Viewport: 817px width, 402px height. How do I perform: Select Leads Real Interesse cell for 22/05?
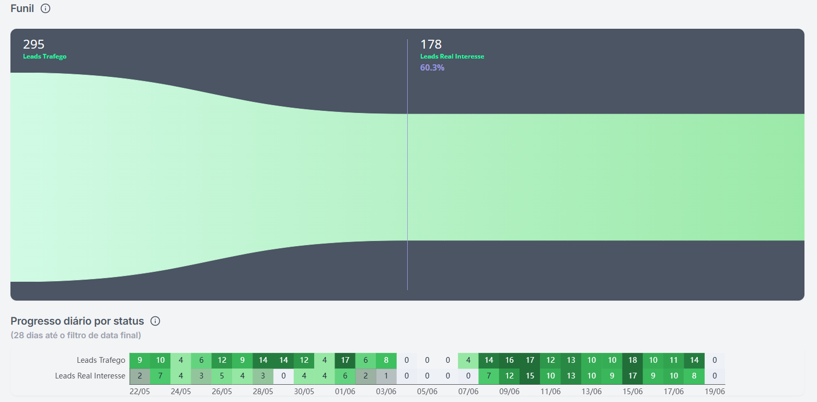click(140, 376)
